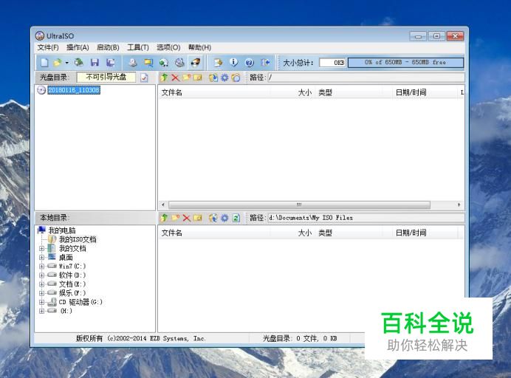The image size is (511, 378).
Task: Expand the 文档 (E:) drive node
Action: pyautogui.click(x=41, y=284)
